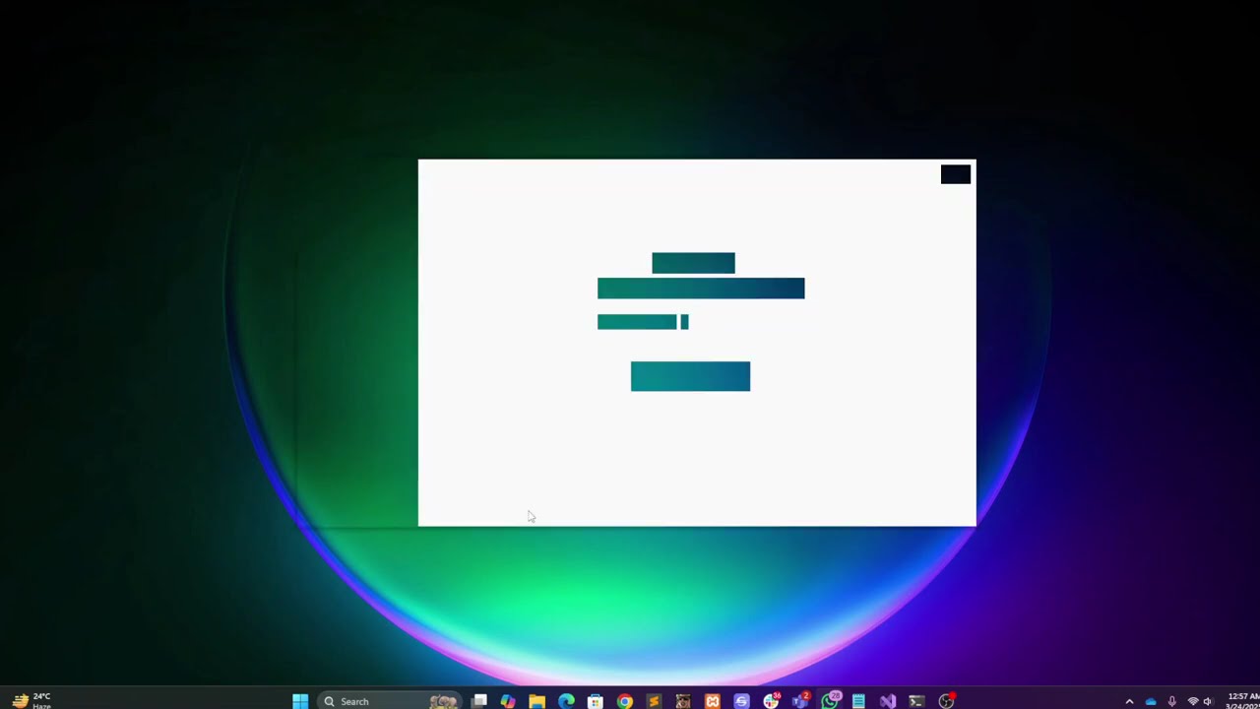Open Microsoft Teams from the taskbar
This screenshot has width=1260, height=709.
coord(800,701)
